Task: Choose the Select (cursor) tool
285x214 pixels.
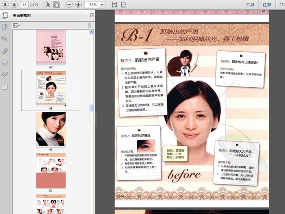Action: [48, 5]
